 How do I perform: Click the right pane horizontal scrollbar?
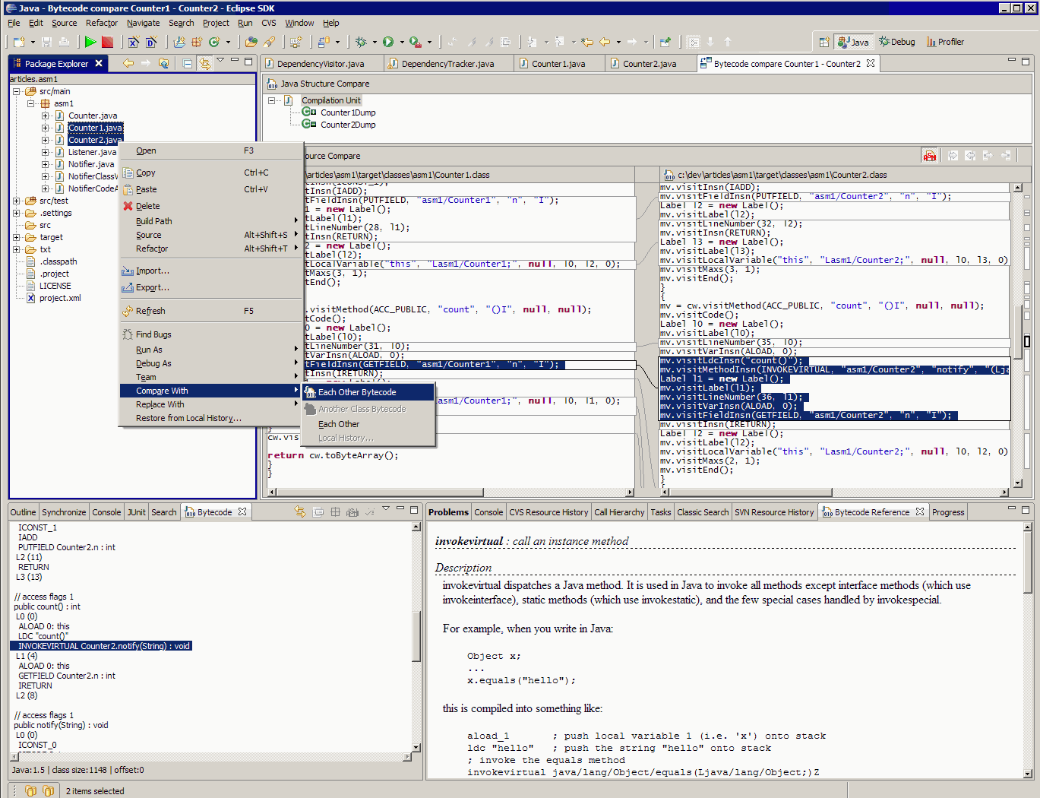click(834, 492)
